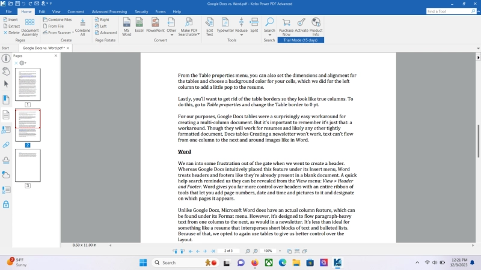The height and width of the screenshot is (270, 481).
Task: Undo the last action
Action: point(23,4)
